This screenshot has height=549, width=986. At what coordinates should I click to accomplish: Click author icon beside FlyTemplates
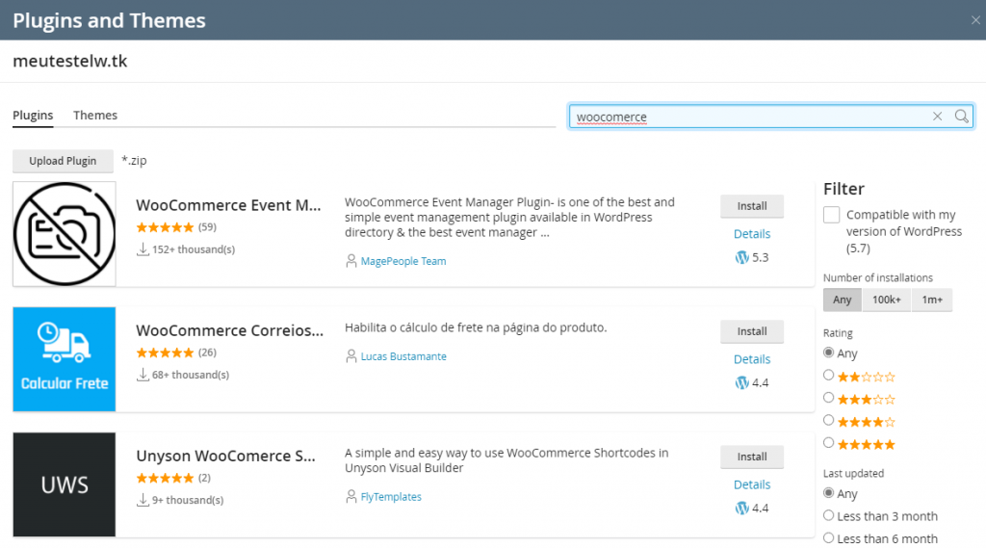350,496
